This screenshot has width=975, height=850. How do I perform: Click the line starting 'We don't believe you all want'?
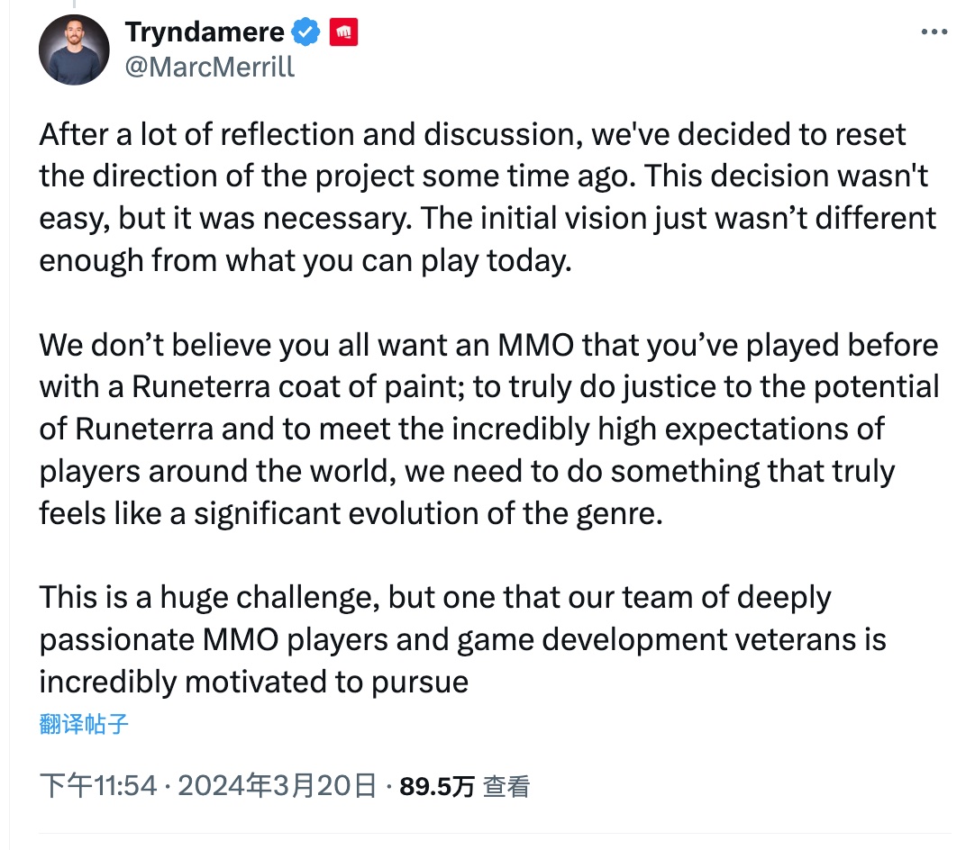coord(488,346)
